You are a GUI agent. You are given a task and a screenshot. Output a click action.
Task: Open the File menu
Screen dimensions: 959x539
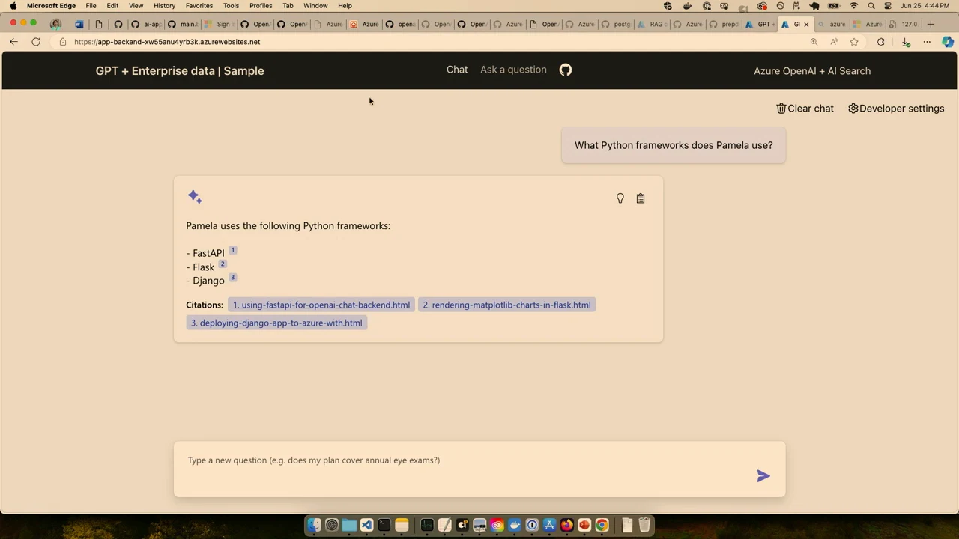pyautogui.click(x=91, y=6)
